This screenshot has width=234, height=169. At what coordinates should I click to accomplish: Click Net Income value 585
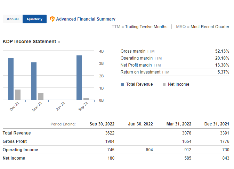(x=188, y=158)
